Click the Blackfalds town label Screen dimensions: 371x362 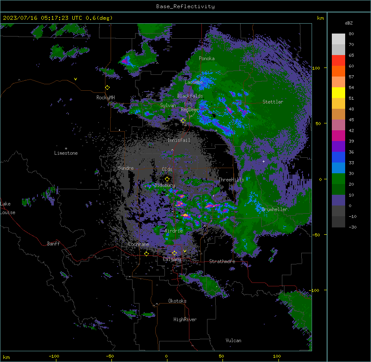[x=190, y=96]
